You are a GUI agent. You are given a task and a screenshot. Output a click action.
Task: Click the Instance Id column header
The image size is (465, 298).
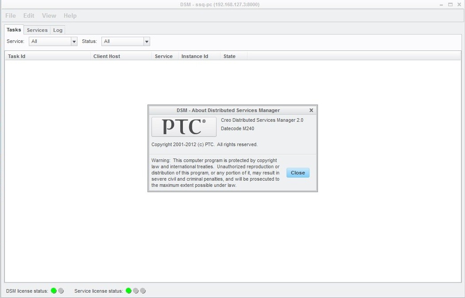[199, 56]
